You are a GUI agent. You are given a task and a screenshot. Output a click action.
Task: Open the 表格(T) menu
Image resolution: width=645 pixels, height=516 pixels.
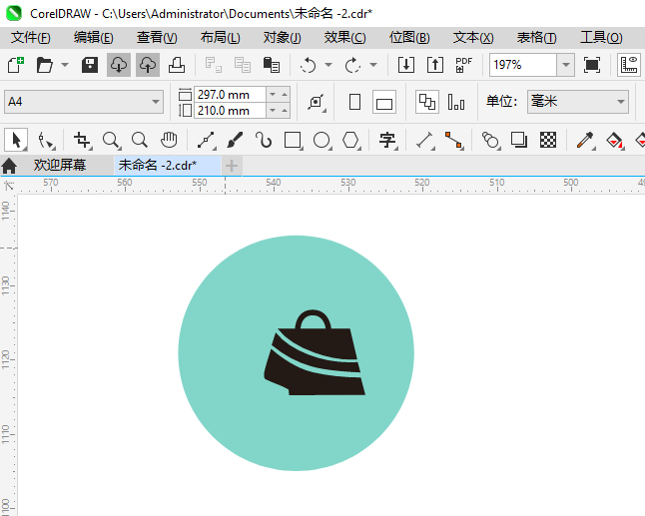pyautogui.click(x=536, y=37)
